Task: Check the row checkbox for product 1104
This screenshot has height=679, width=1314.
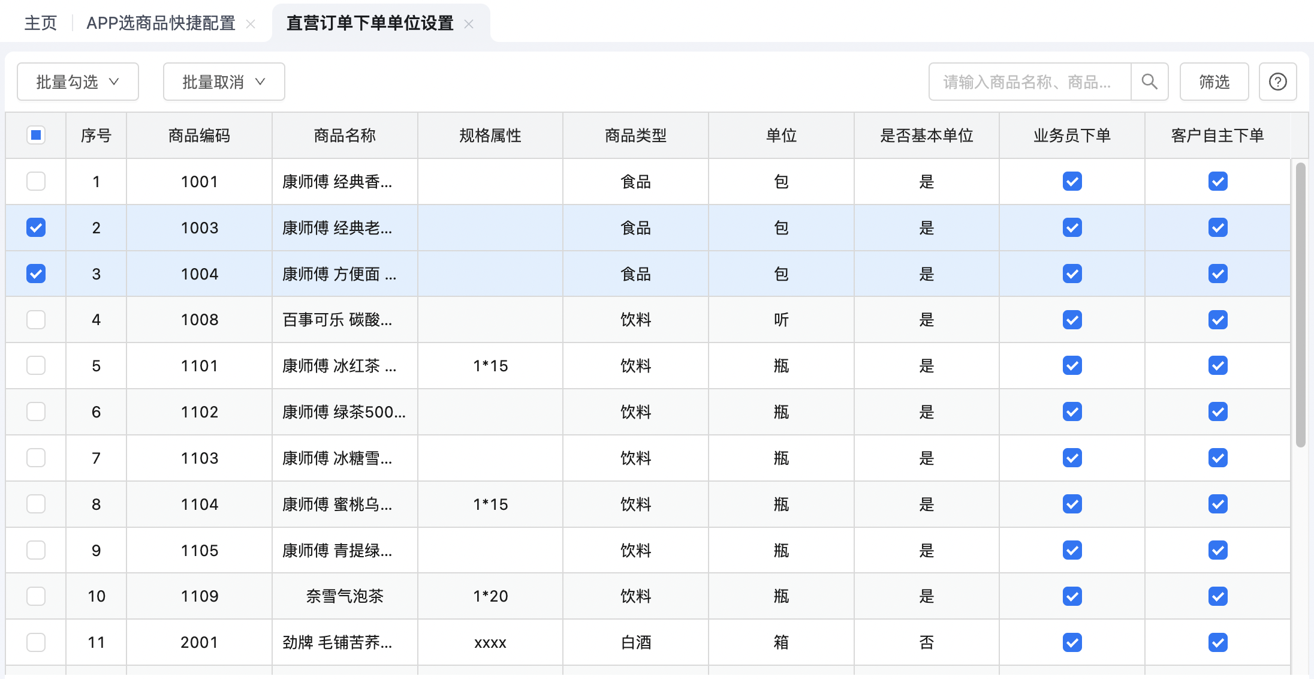Action: point(36,504)
